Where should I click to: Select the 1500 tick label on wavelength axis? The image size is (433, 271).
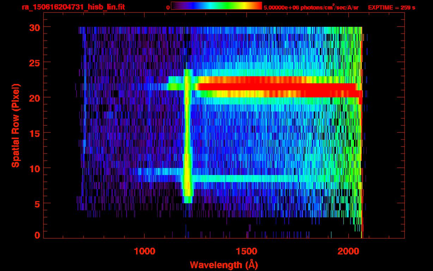246,251
